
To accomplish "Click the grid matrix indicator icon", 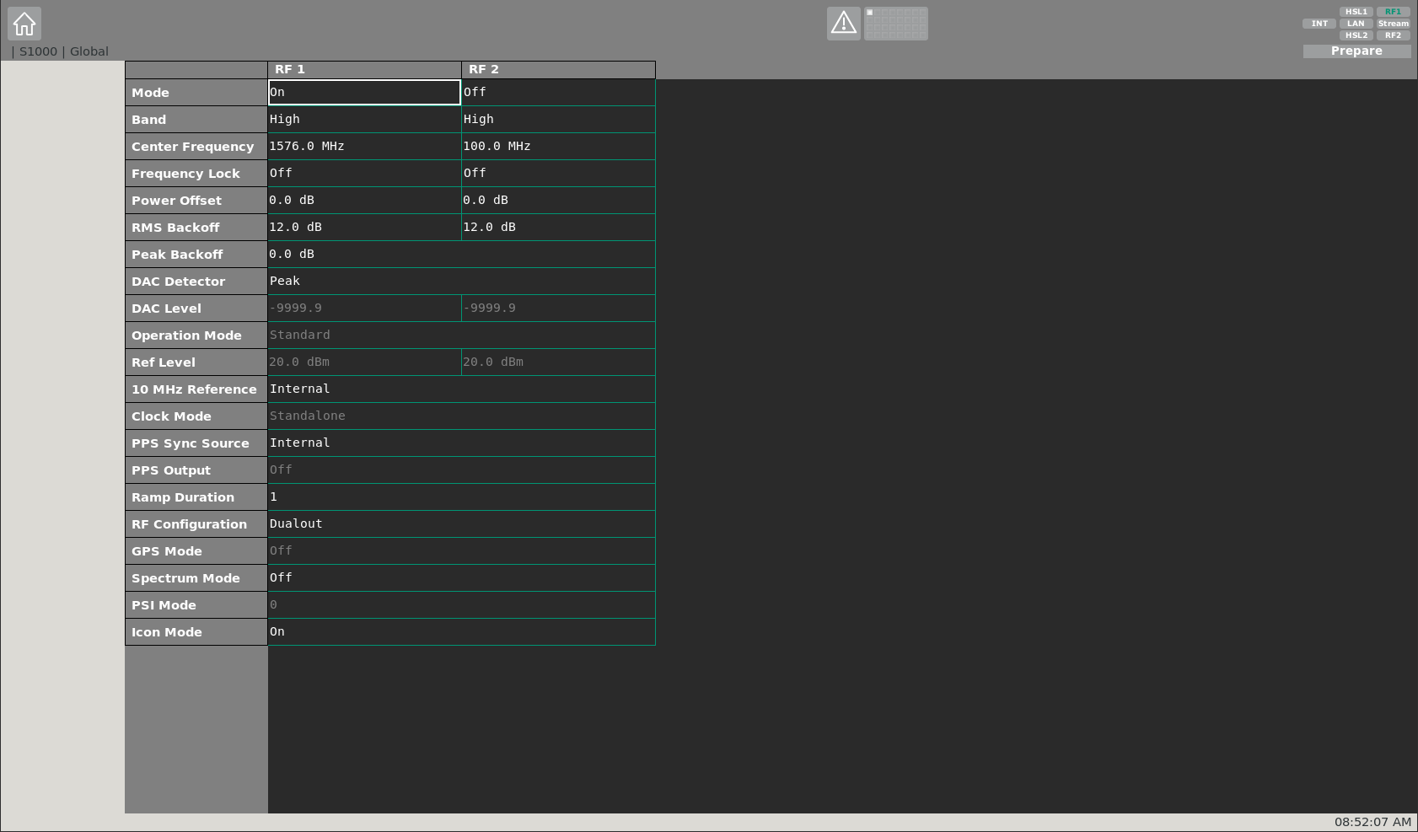I will 895,24.
